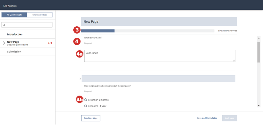Screen dimensions: 263x125
Task: Select the Less than 6 months option
Action: 85,100
